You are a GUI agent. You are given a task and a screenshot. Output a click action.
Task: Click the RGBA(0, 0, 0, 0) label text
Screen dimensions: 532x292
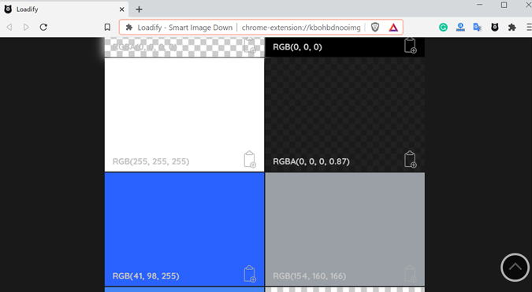144,46
